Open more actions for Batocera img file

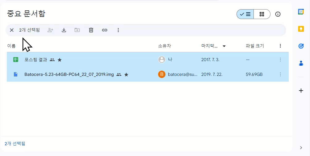pyautogui.click(x=280, y=74)
